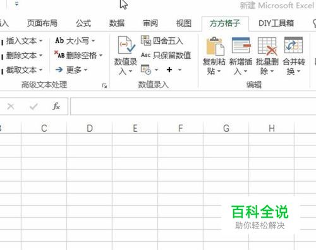Image resolution: width=316 pixels, height=250 pixels.
Task: Click the blue arrow 更多 icon
Action: pos(59,70)
